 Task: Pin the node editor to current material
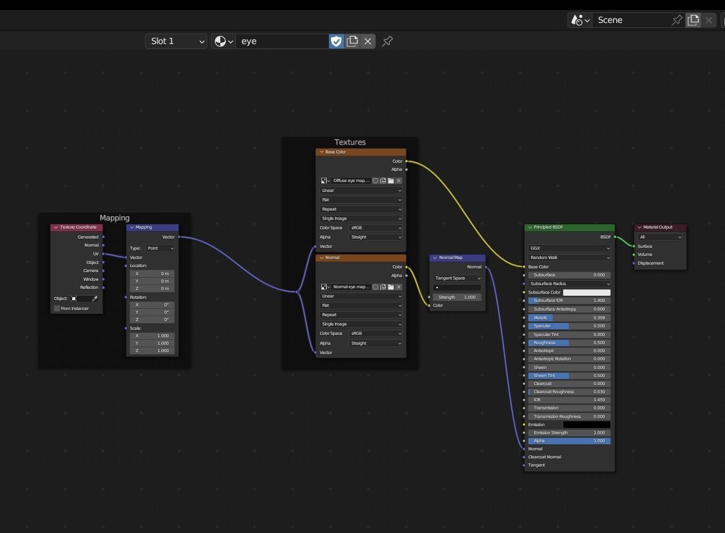[387, 41]
